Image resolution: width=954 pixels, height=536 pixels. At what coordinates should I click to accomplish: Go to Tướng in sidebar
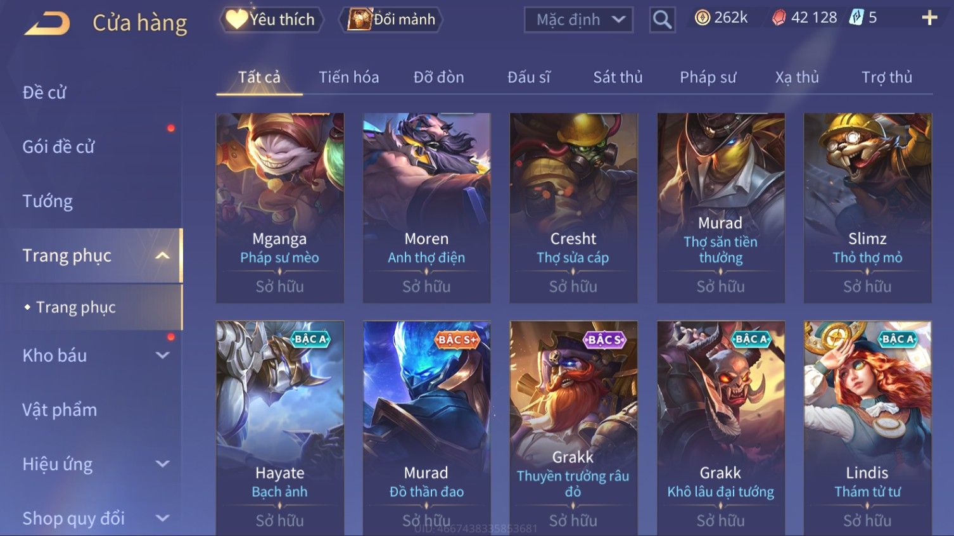48,201
